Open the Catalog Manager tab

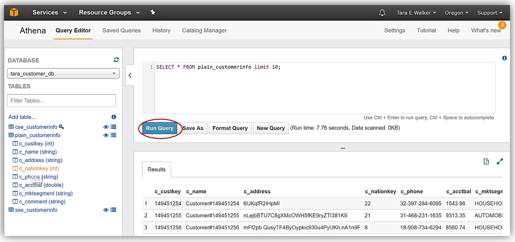click(x=204, y=30)
